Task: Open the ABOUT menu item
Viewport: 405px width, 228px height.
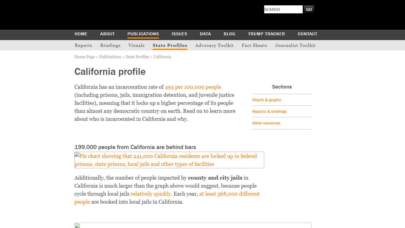Action: [107, 34]
